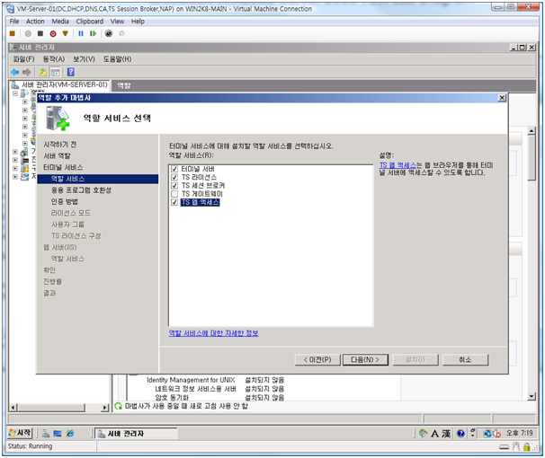Select 터미널 서비스 wizard step

(63, 168)
